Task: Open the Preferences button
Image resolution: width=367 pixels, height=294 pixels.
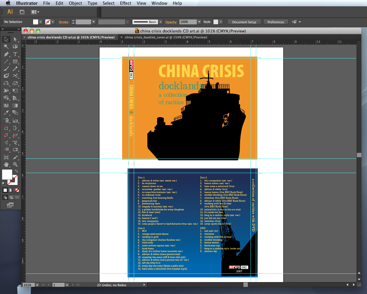Action: point(276,22)
